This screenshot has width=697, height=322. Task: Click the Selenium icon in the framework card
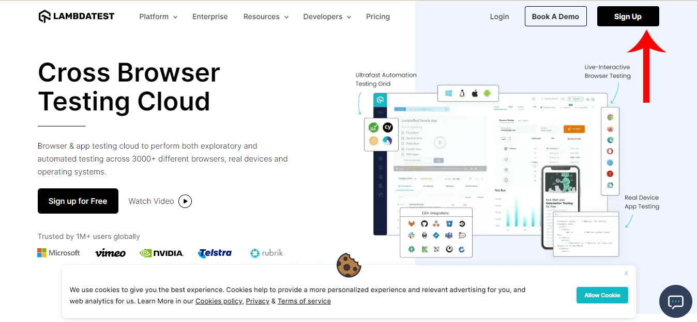click(373, 127)
